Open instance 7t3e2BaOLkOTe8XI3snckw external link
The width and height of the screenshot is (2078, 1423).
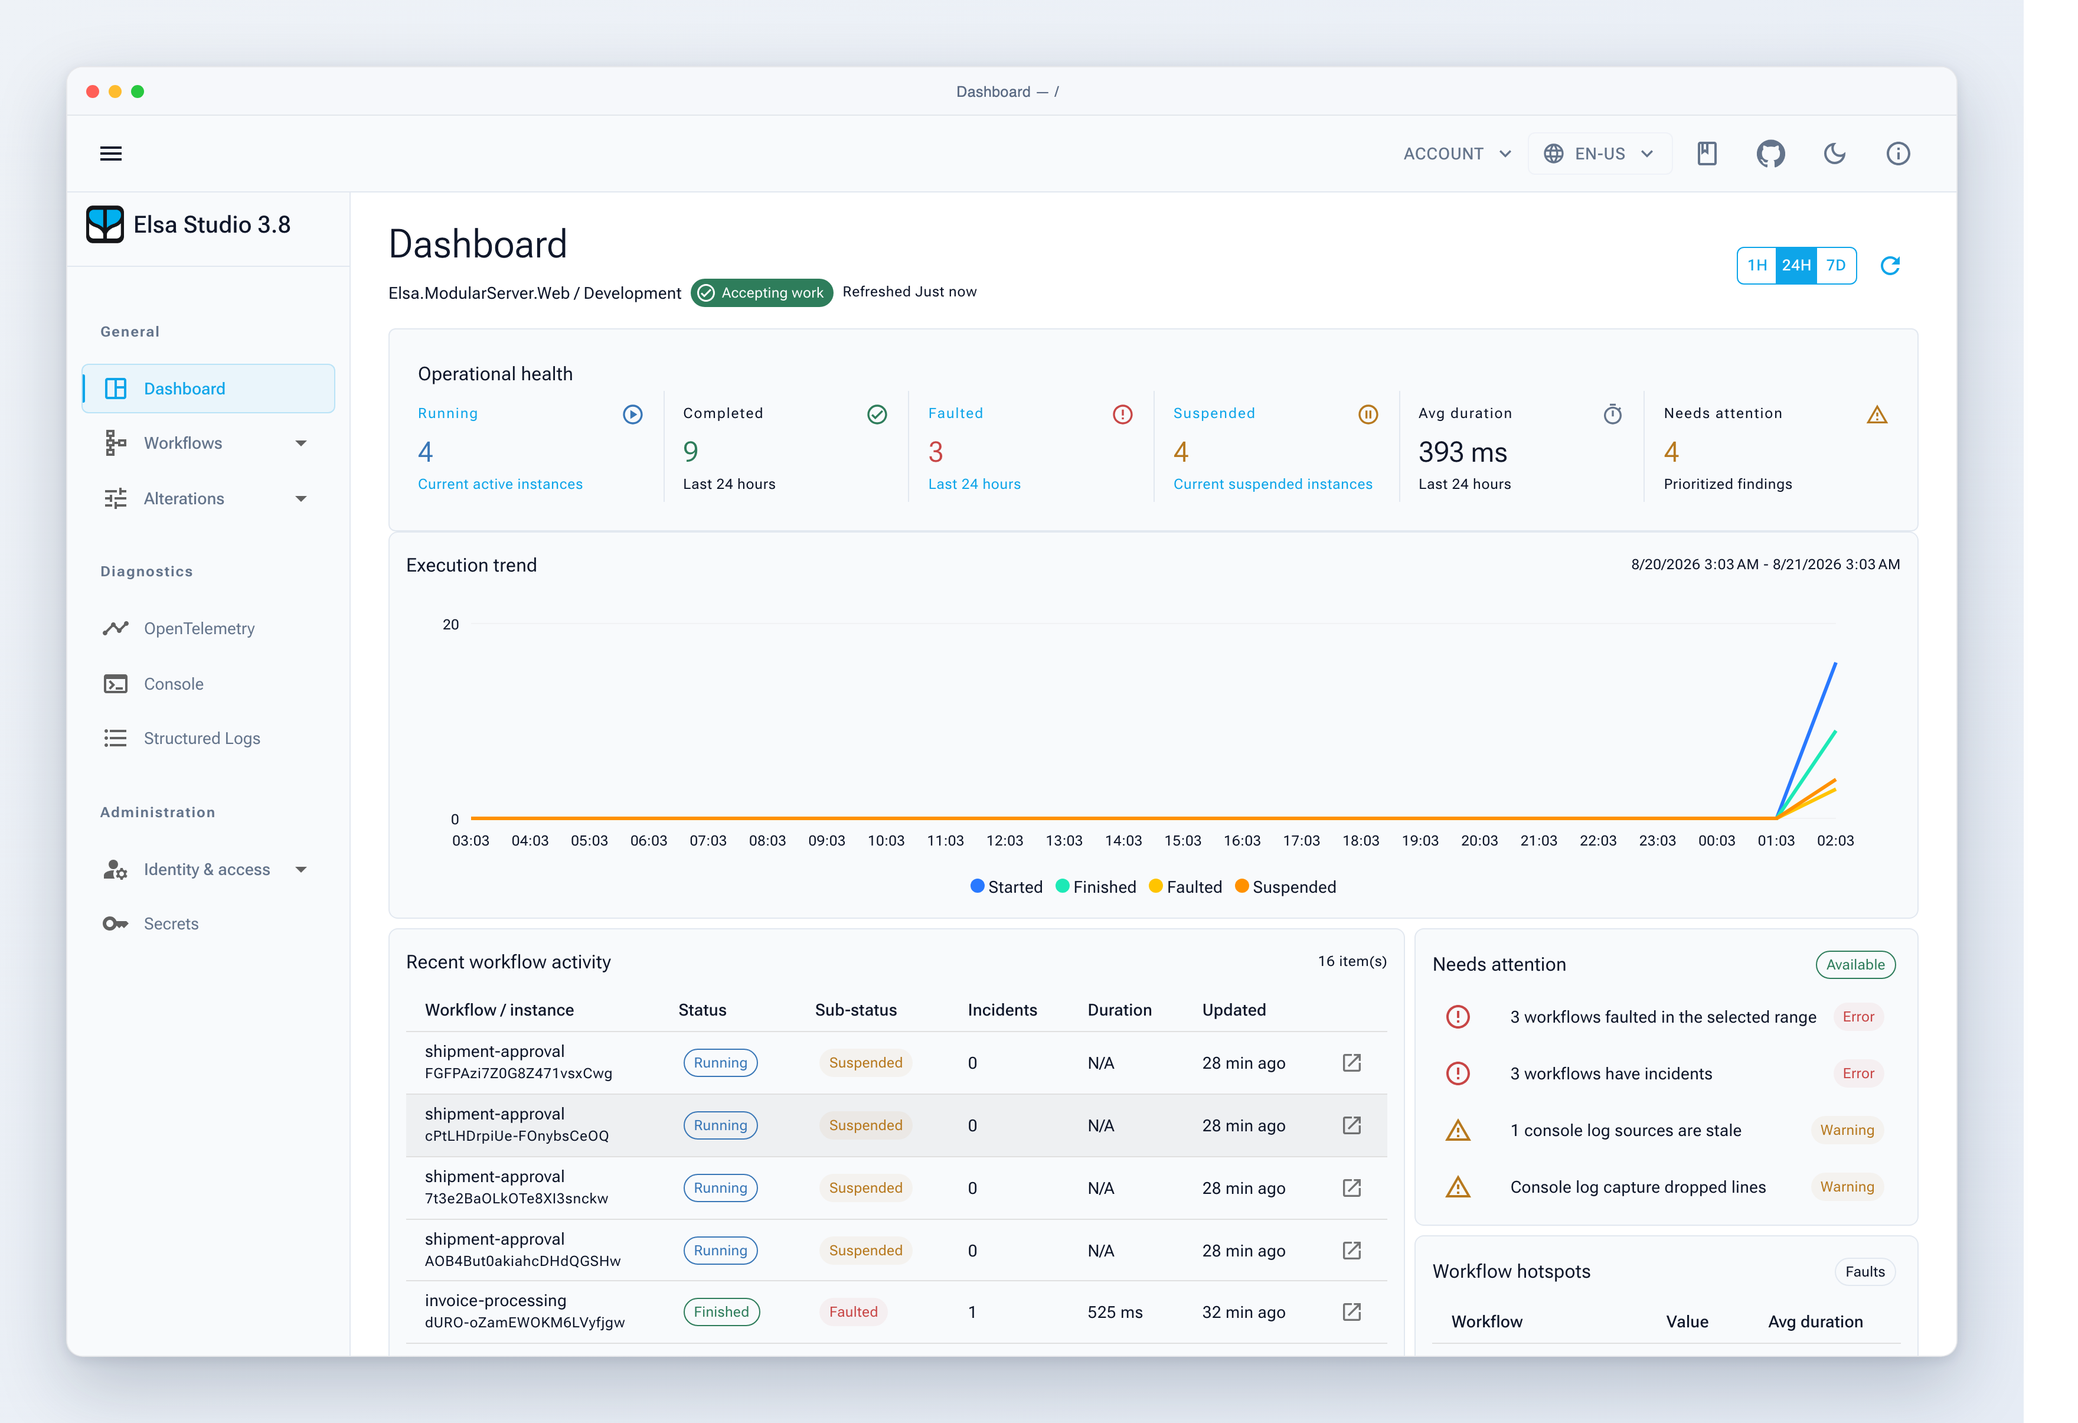[x=1351, y=1187]
